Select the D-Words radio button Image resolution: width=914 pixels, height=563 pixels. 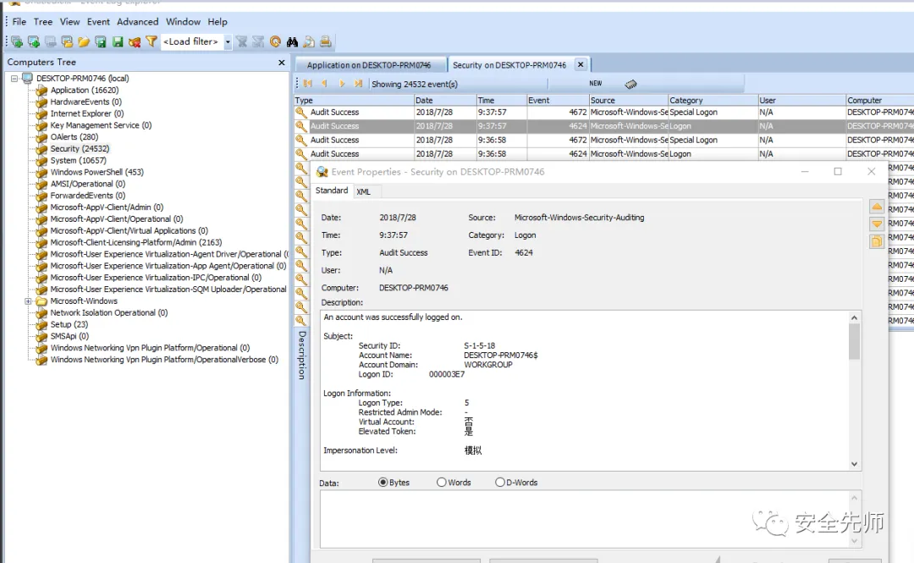(499, 482)
